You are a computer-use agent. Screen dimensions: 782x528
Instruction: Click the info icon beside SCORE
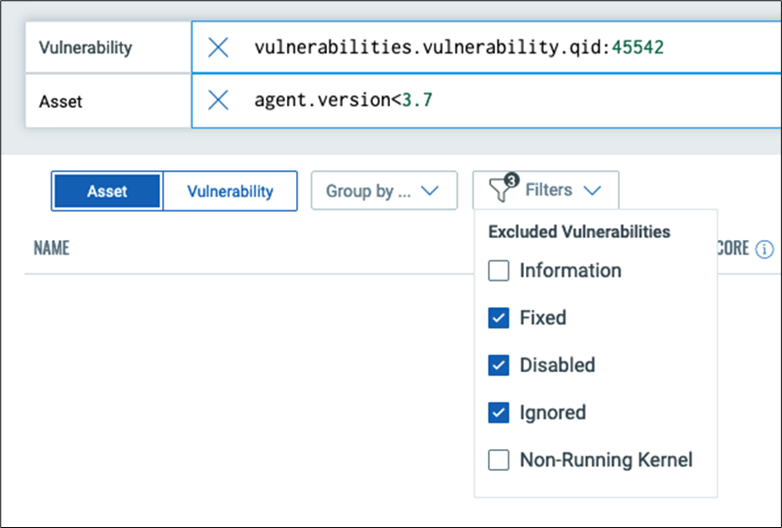click(766, 248)
